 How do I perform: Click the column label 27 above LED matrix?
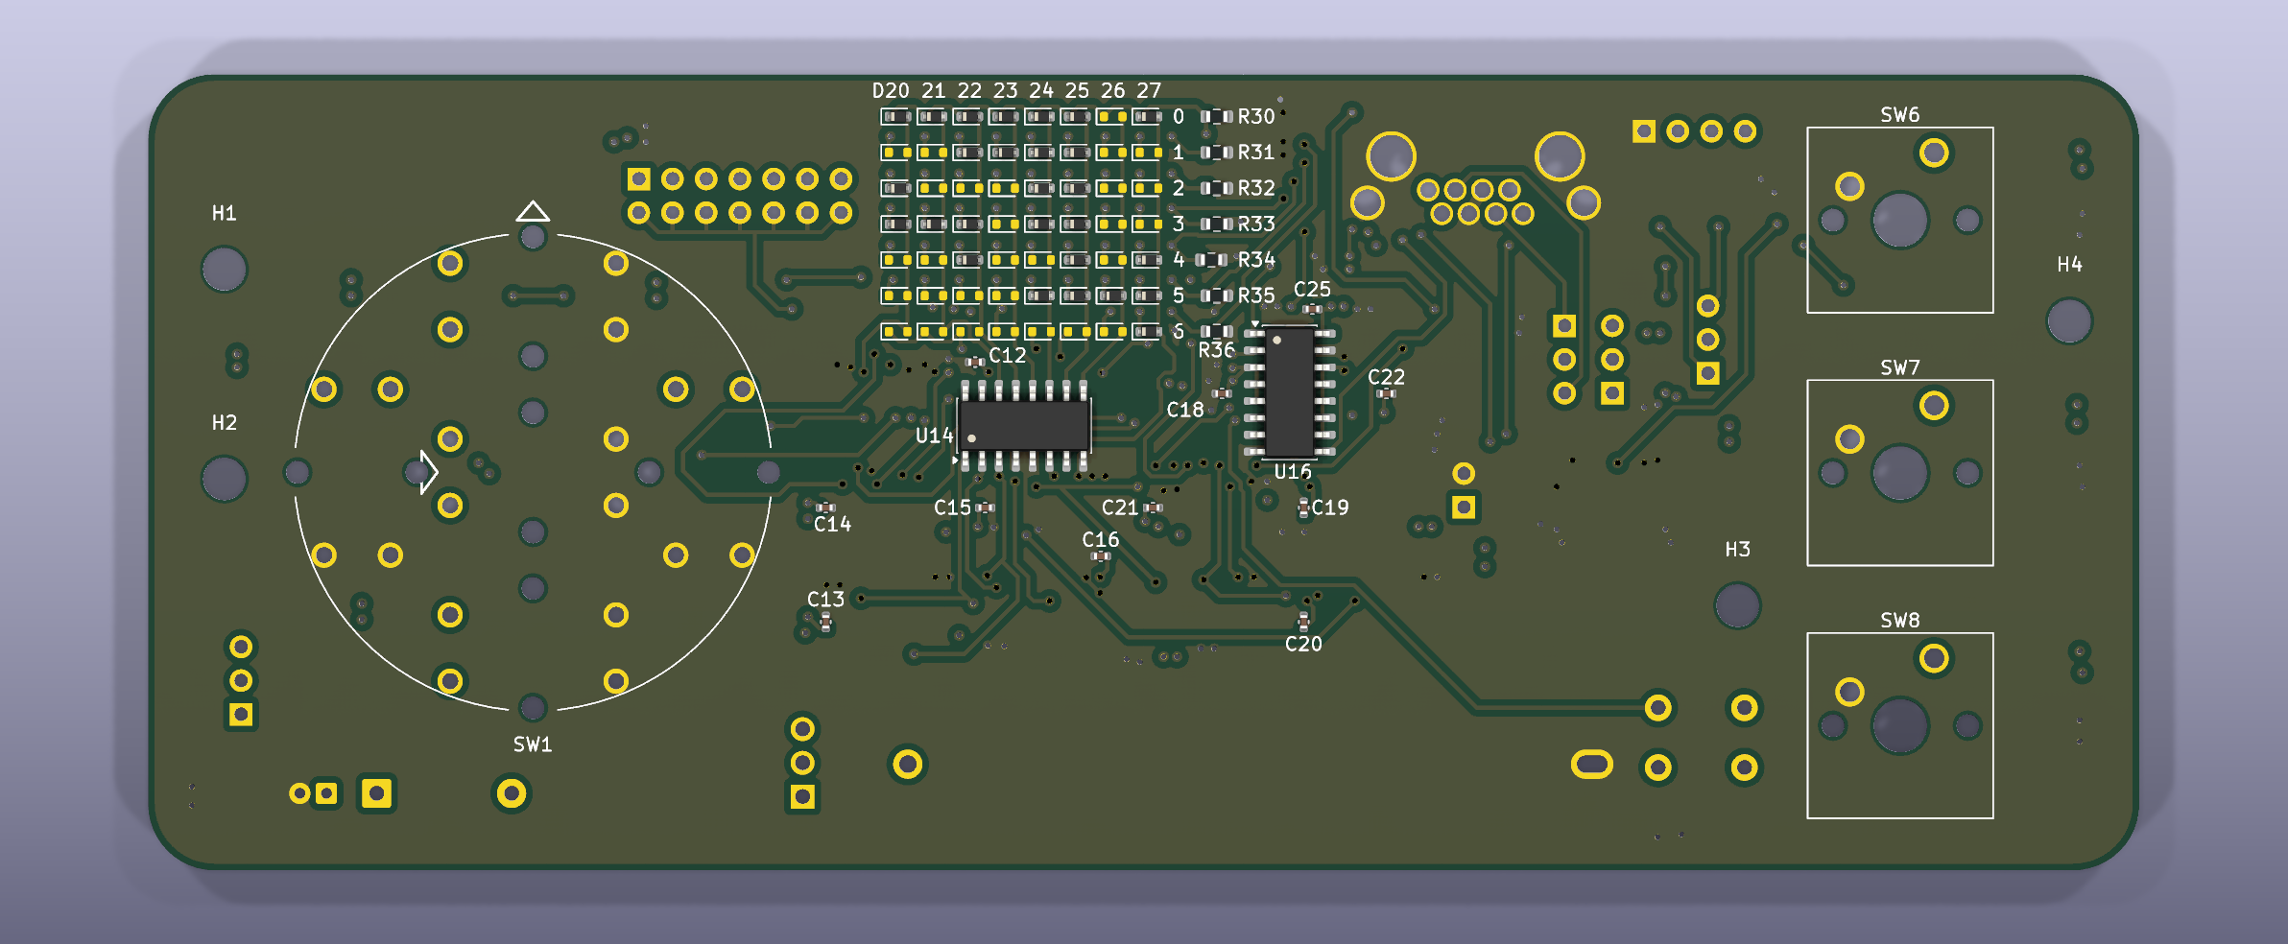[x=1149, y=91]
